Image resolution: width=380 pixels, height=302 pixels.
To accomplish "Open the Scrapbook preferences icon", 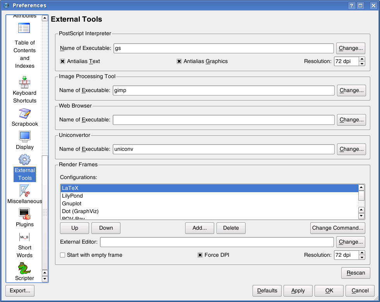I will coord(24,114).
